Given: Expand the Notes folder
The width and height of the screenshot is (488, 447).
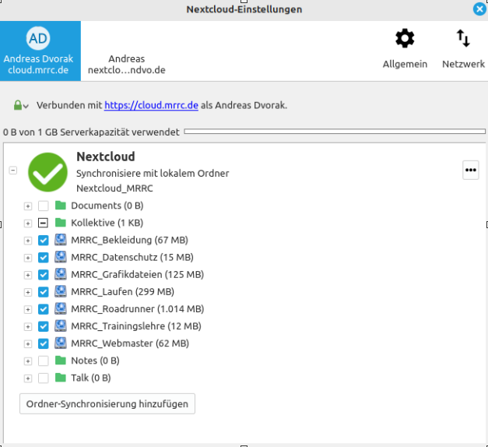Looking at the screenshot, I should (28, 361).
